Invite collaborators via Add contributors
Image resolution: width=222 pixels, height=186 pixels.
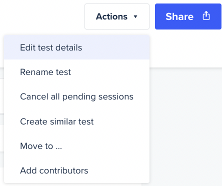(x=76, y=170)
